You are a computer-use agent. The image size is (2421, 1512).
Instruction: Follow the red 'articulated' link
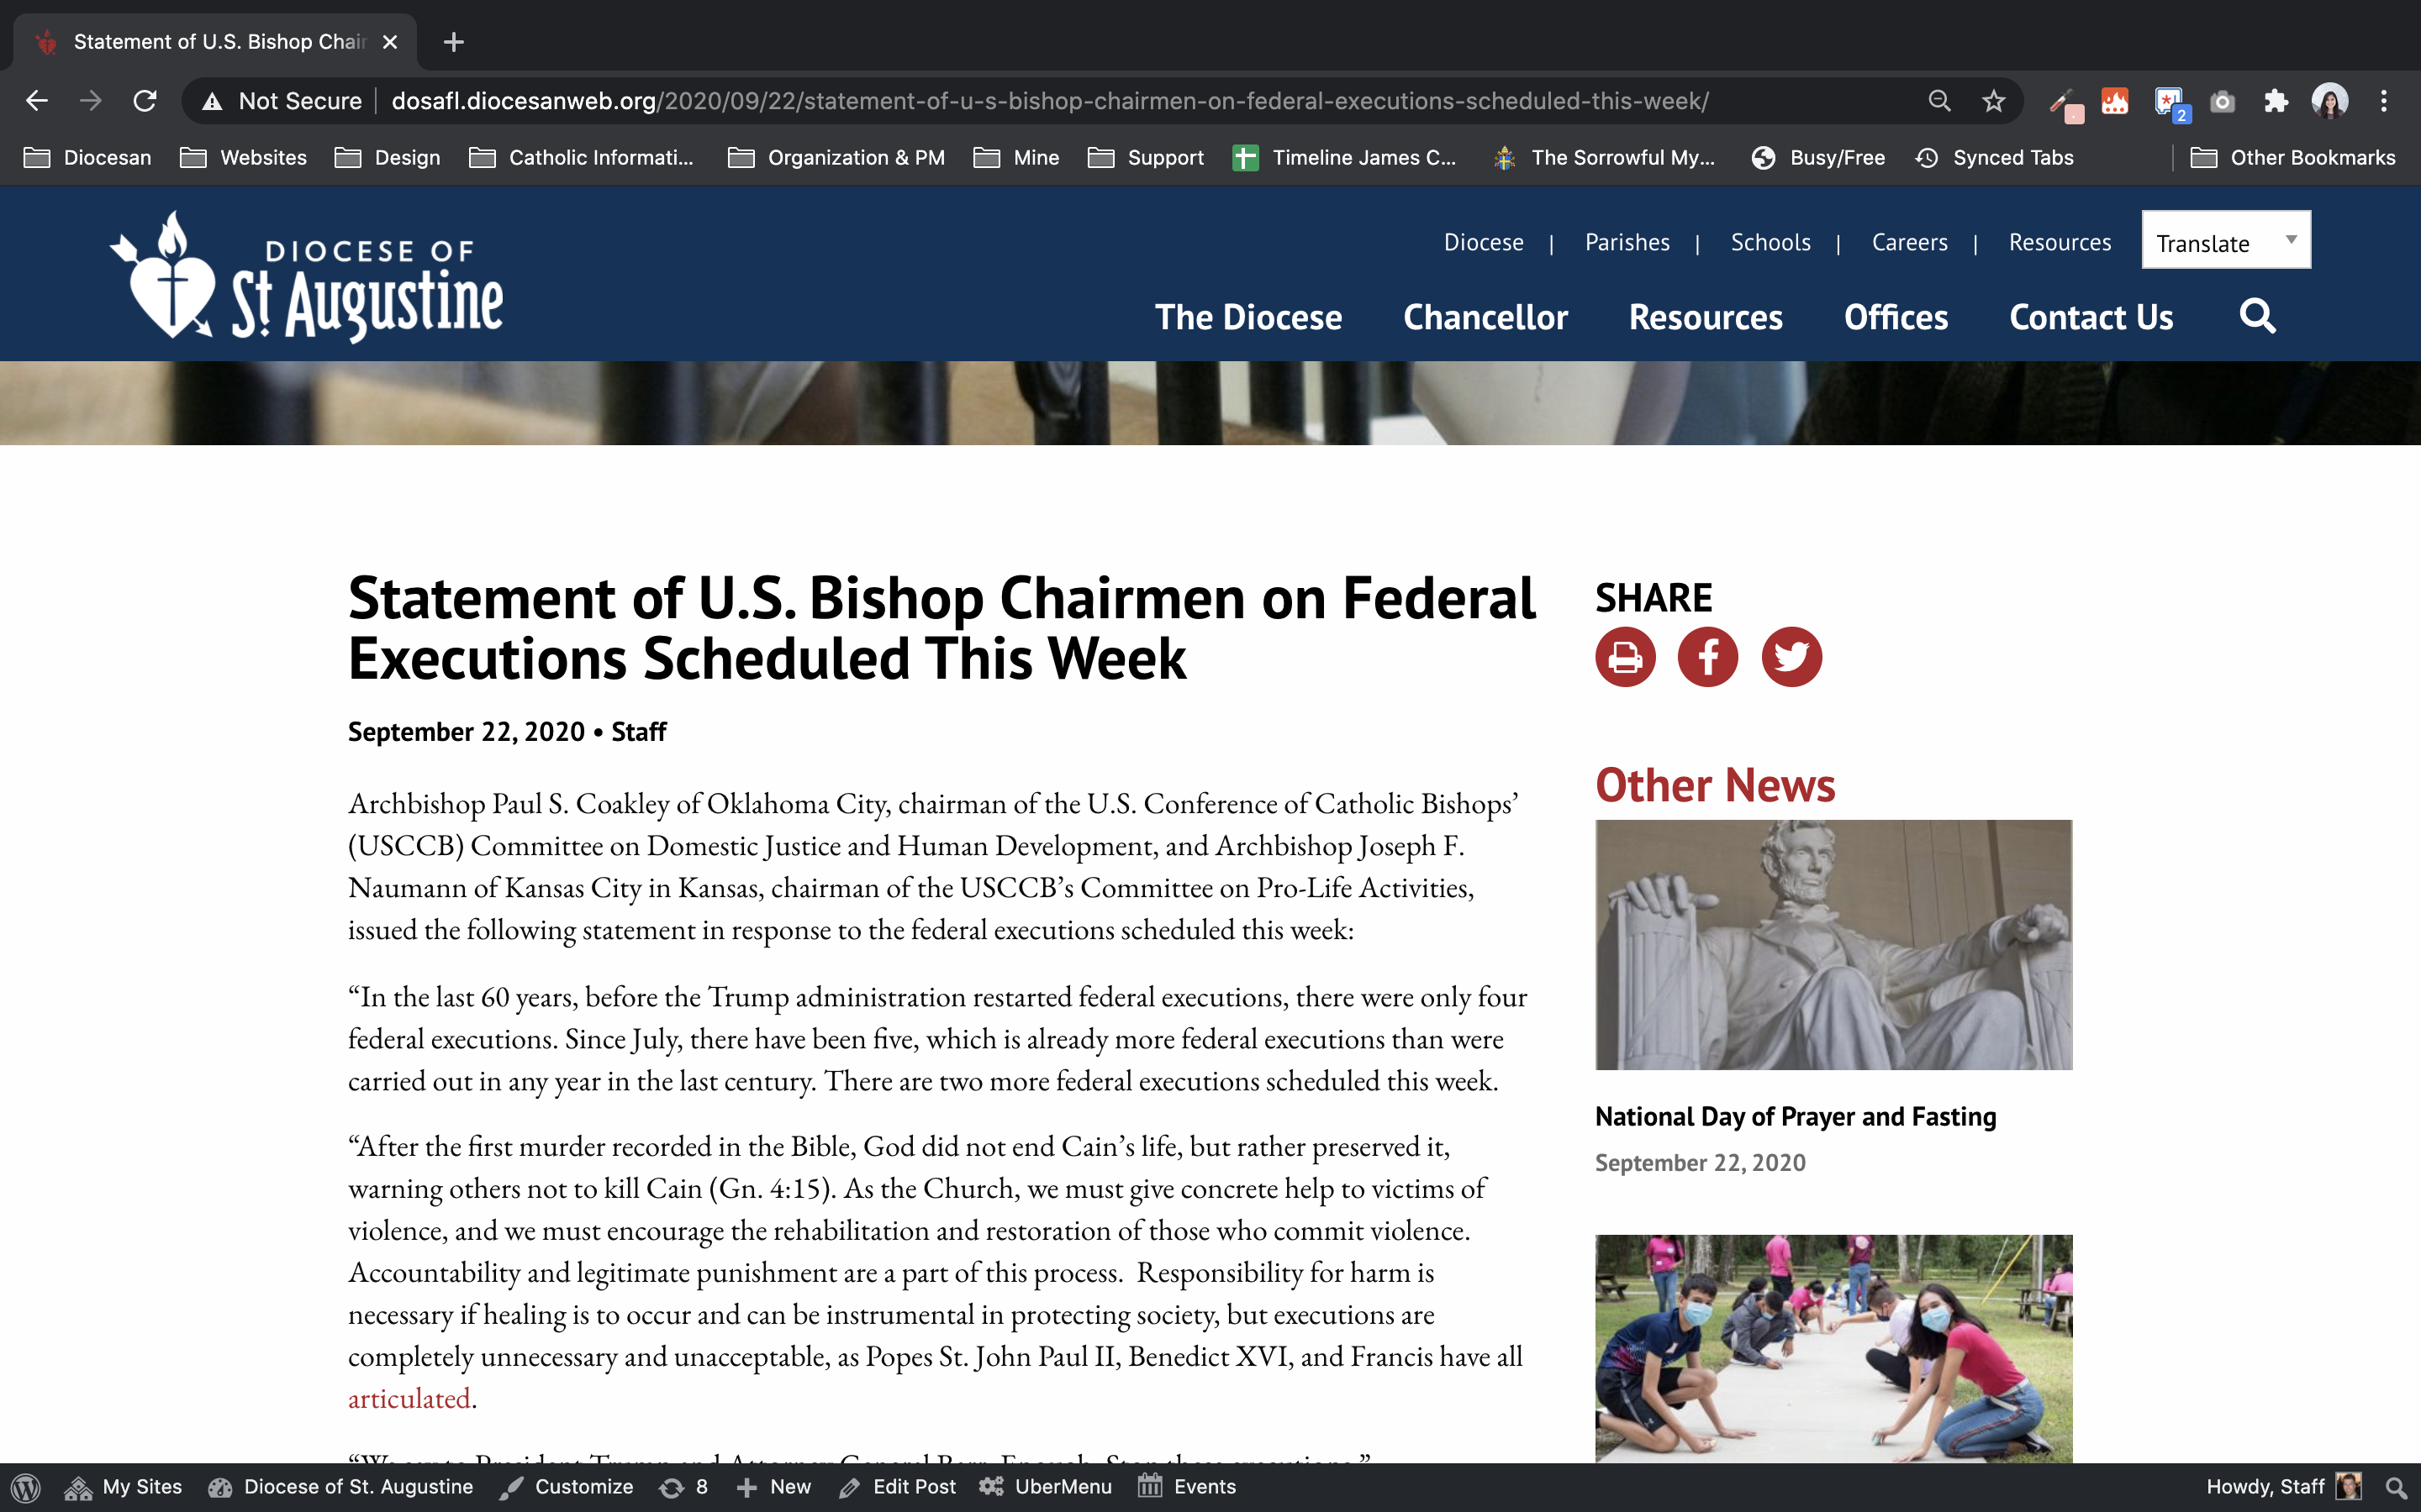pyautogui.click(x=409, y=1398)
